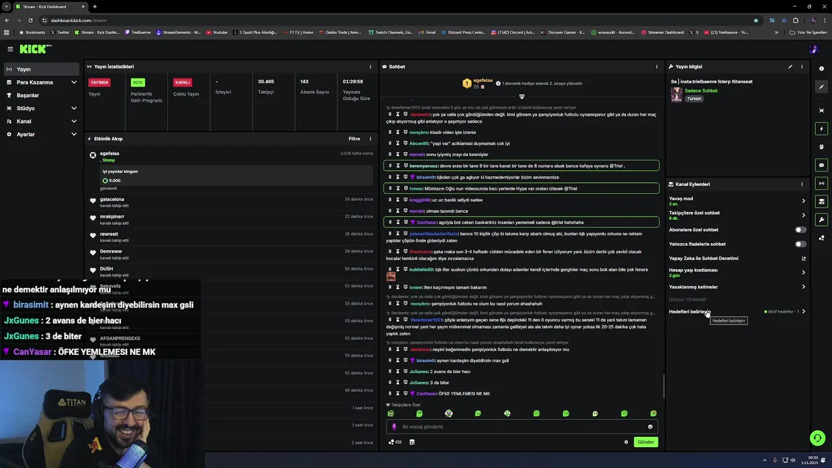Open Takipçilere özel sohbet settings
Viewport: 832px width, 468px height.
(738, 215)
